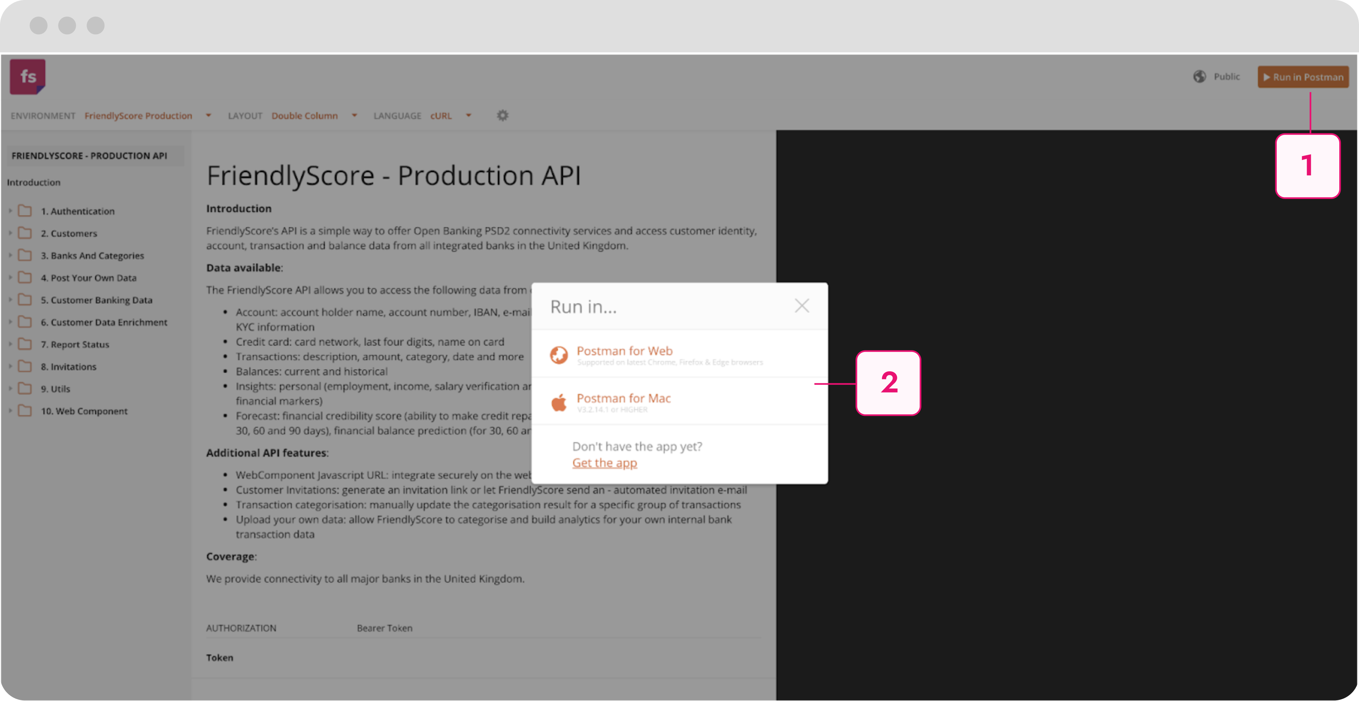Click the 2. Customers folder icon
1359x701 pixels.
click(x=25, y=233)
